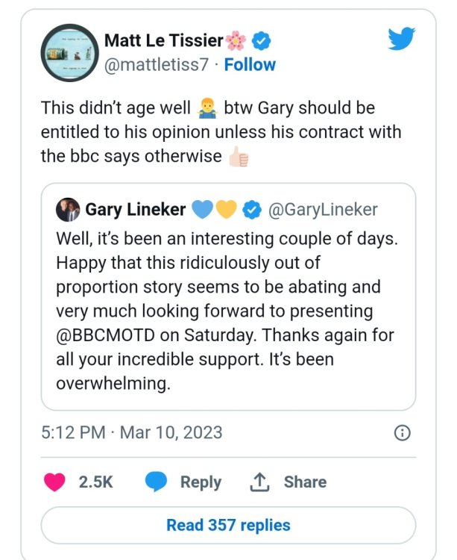Open the @mattletiss7 handle link
The image size is (457, 560).
pyautogui.click(x=158, y=64)
